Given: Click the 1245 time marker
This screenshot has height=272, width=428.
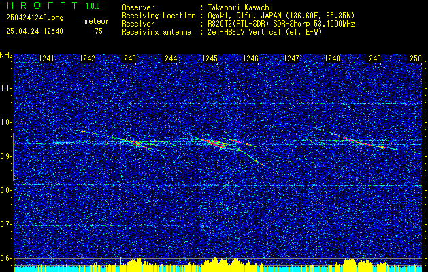Looking at the screenshot, I should (210, 58).
